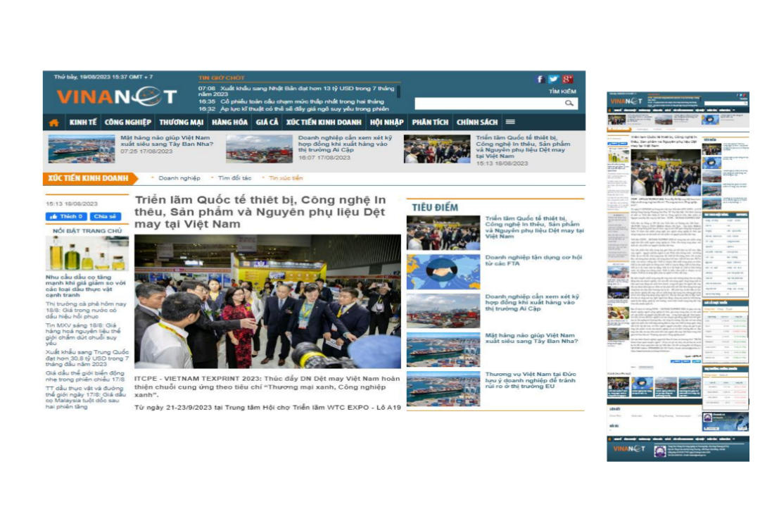Open the cooking oil article thumbnail

[x=87, y=253]
